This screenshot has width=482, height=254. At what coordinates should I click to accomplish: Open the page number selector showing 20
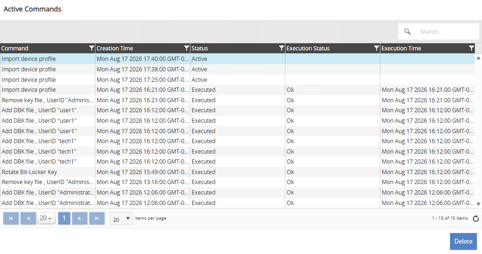coord(46,218)
